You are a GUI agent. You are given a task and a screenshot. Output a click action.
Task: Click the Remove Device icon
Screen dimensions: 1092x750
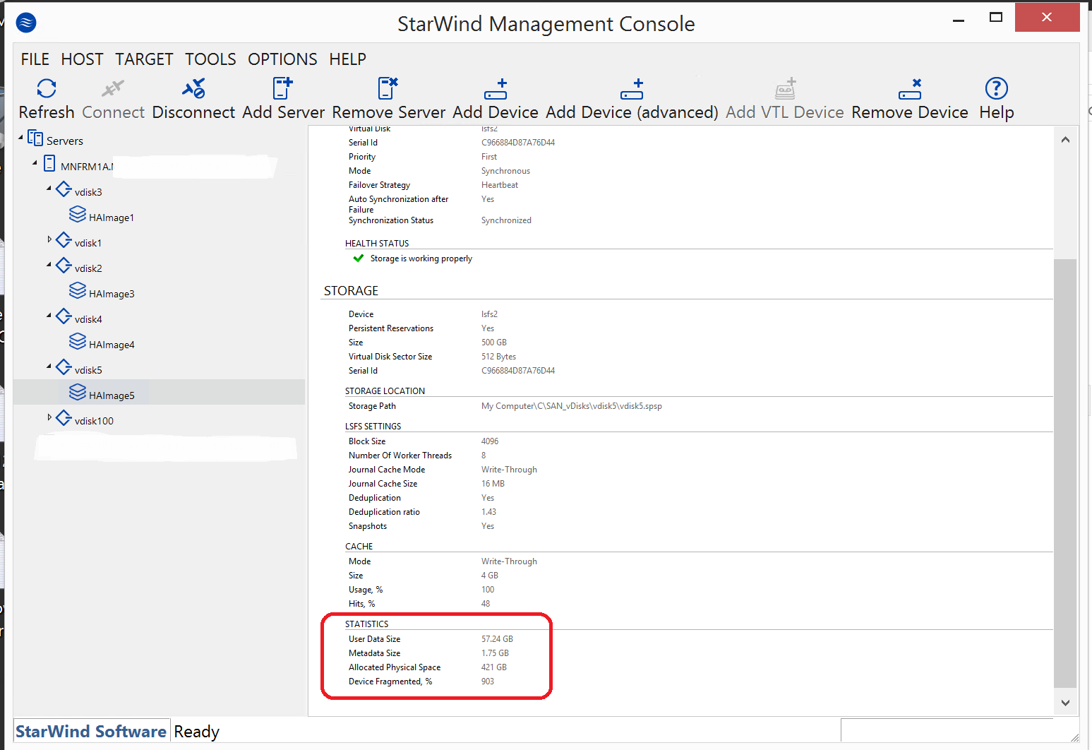pos(910,89)
